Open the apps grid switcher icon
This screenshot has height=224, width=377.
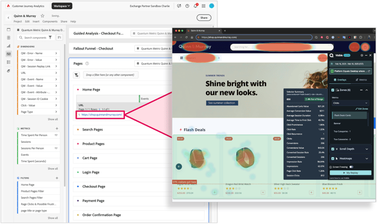(x=204, y=6)
